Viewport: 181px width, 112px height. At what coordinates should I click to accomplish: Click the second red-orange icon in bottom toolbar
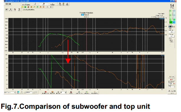point(52,92)
